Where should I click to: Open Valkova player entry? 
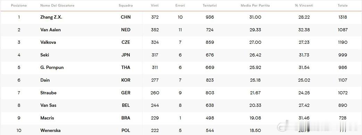tap(48, 42)
